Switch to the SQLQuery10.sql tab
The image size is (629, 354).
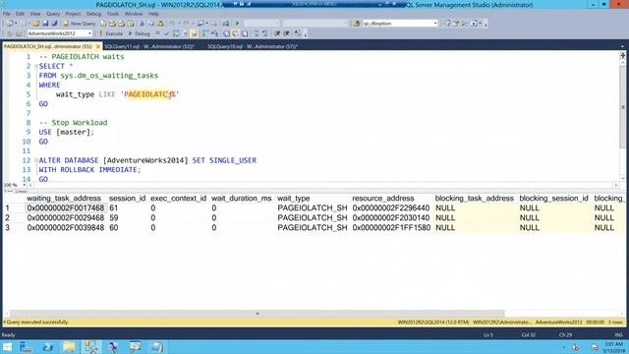pos(253,46)
